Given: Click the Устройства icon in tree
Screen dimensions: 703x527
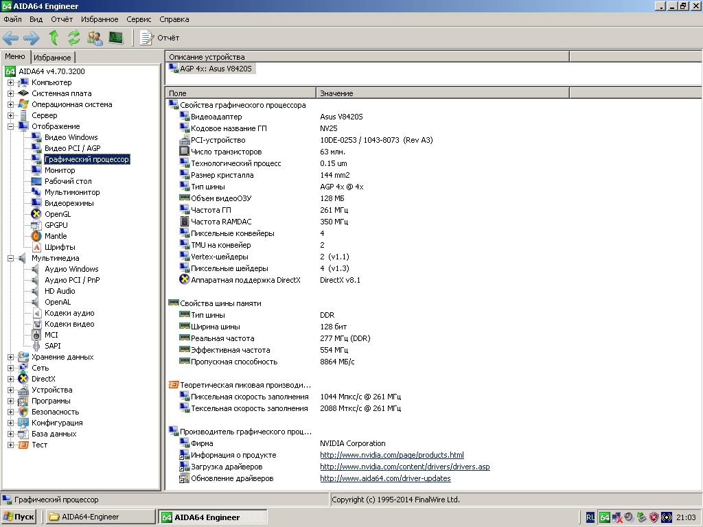Looking at the screenshot, I should pyautogui.click(x=23, y=390).
